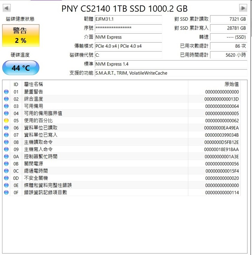Click raw value 00000000000114
Viewport: 252px width, 255px height.
click(222, 193)
